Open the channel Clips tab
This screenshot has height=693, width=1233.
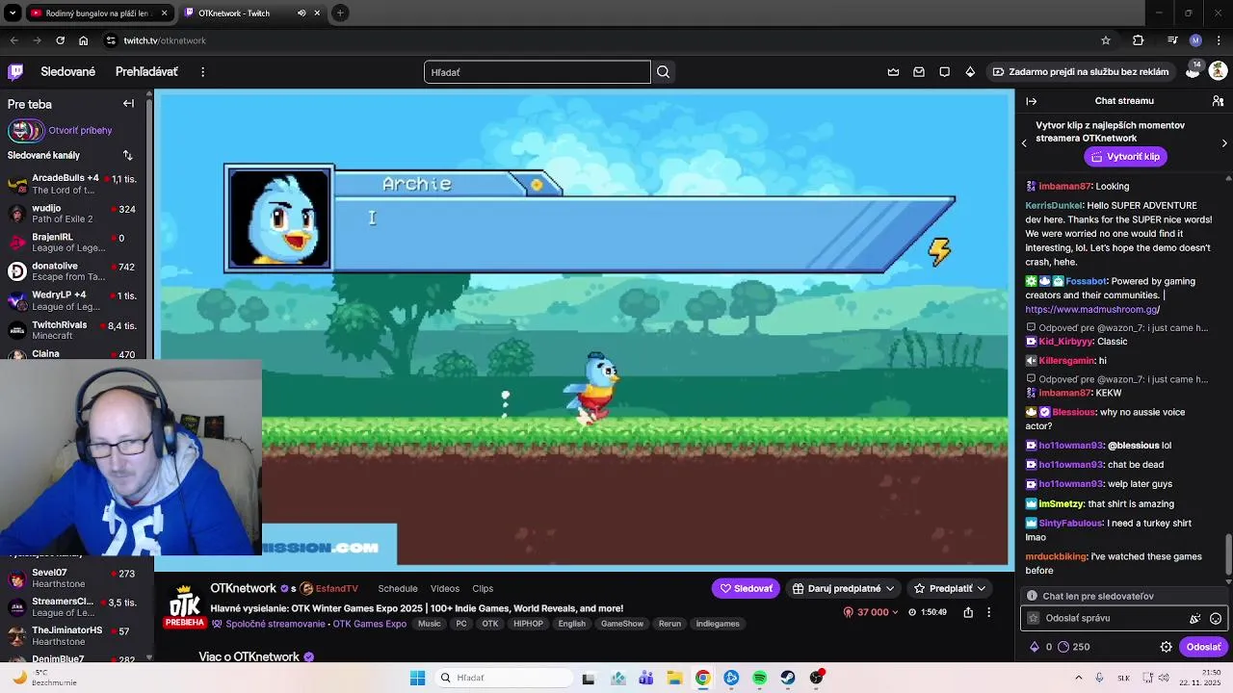click(x=483, y=589)
